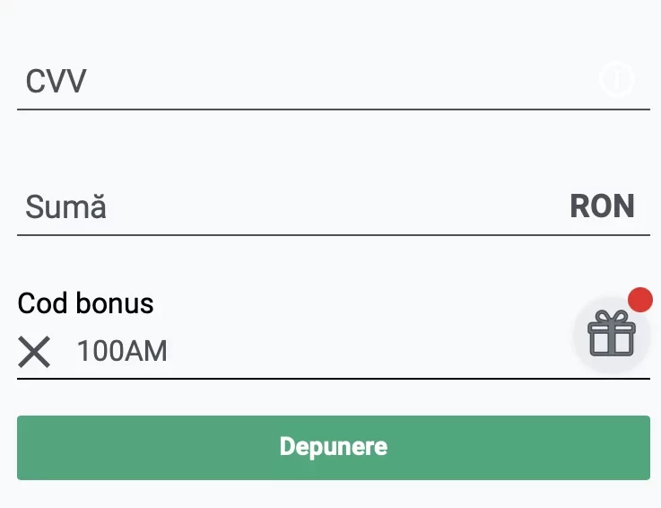View CVV help via the info icon
661x508 pixels.
617,79
